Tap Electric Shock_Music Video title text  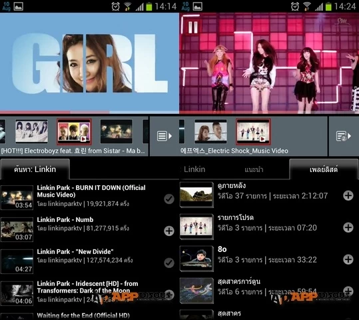(234, 151)
